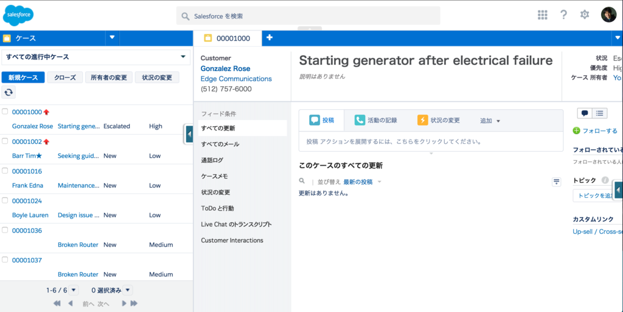The height and width of the screenshot is (312, 623).
Task: Open the すべての進行中ケース list view dropdown
Action: [x=96, y=57]
